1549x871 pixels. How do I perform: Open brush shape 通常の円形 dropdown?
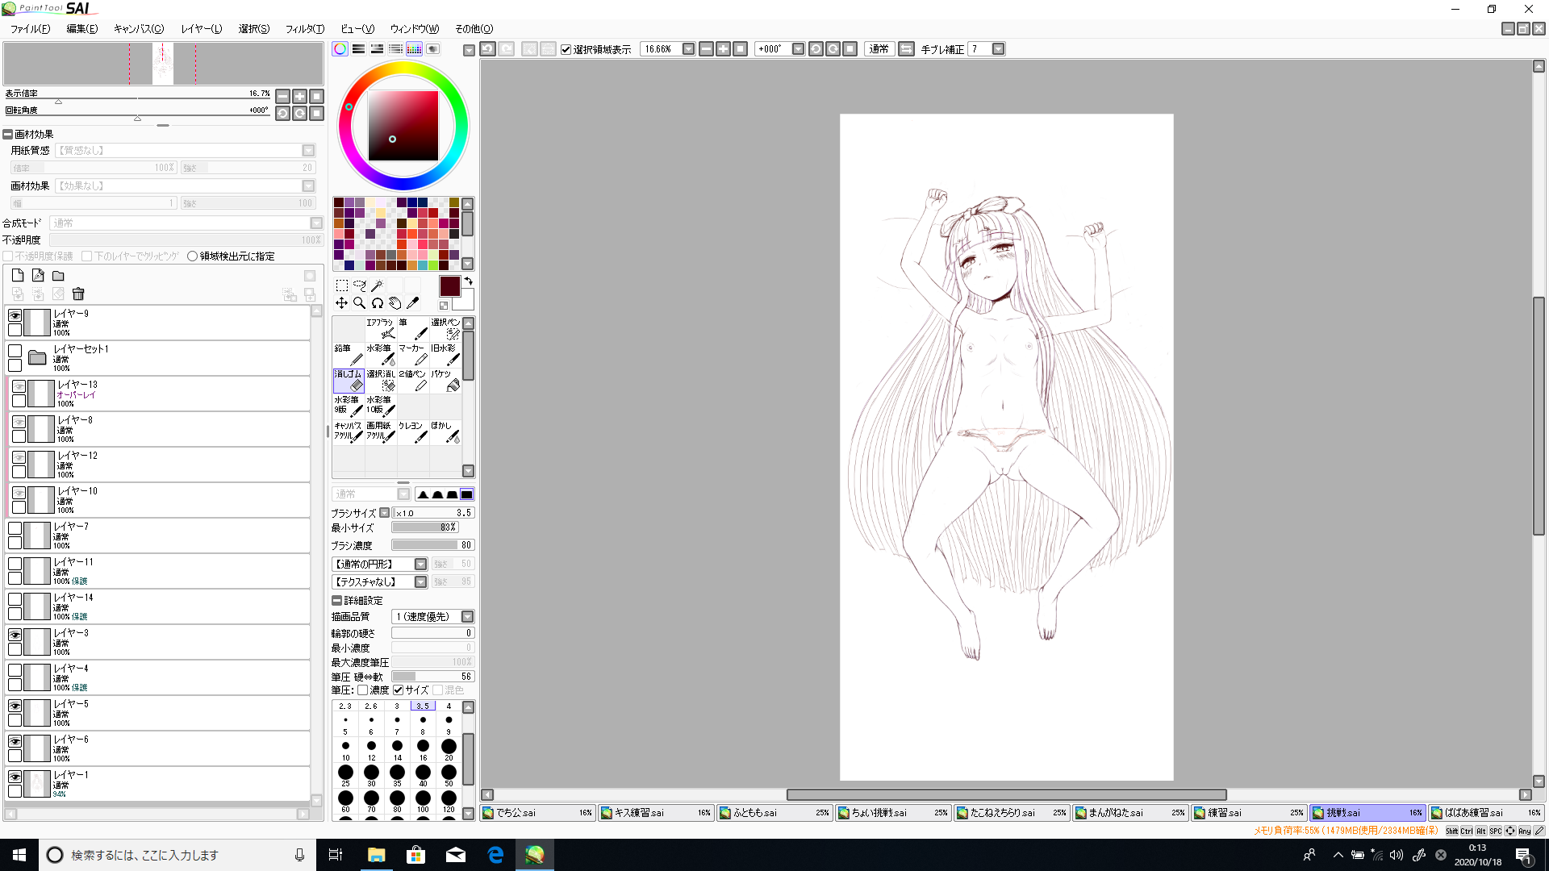point(420,565)
